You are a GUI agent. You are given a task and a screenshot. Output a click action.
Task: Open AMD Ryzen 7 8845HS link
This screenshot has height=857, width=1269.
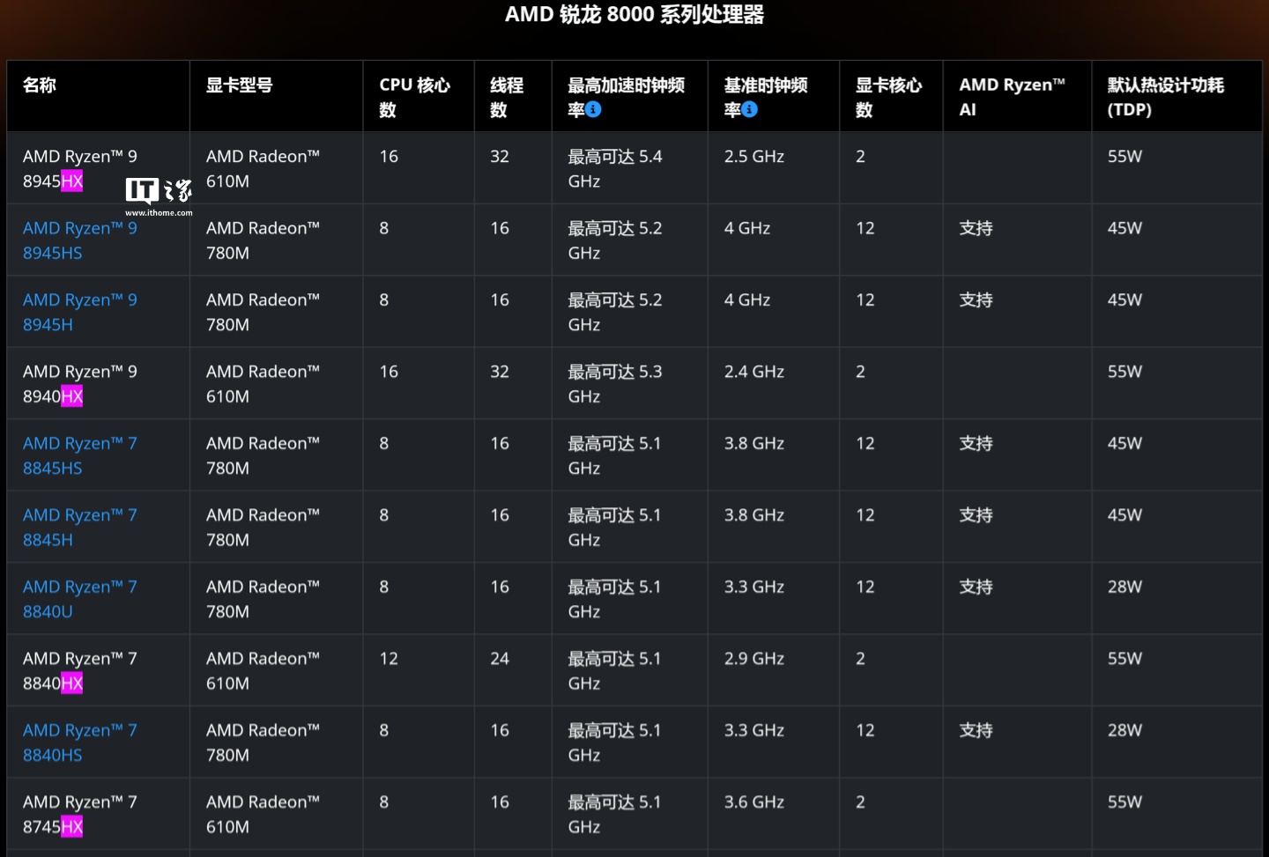[x=80, y=455]
